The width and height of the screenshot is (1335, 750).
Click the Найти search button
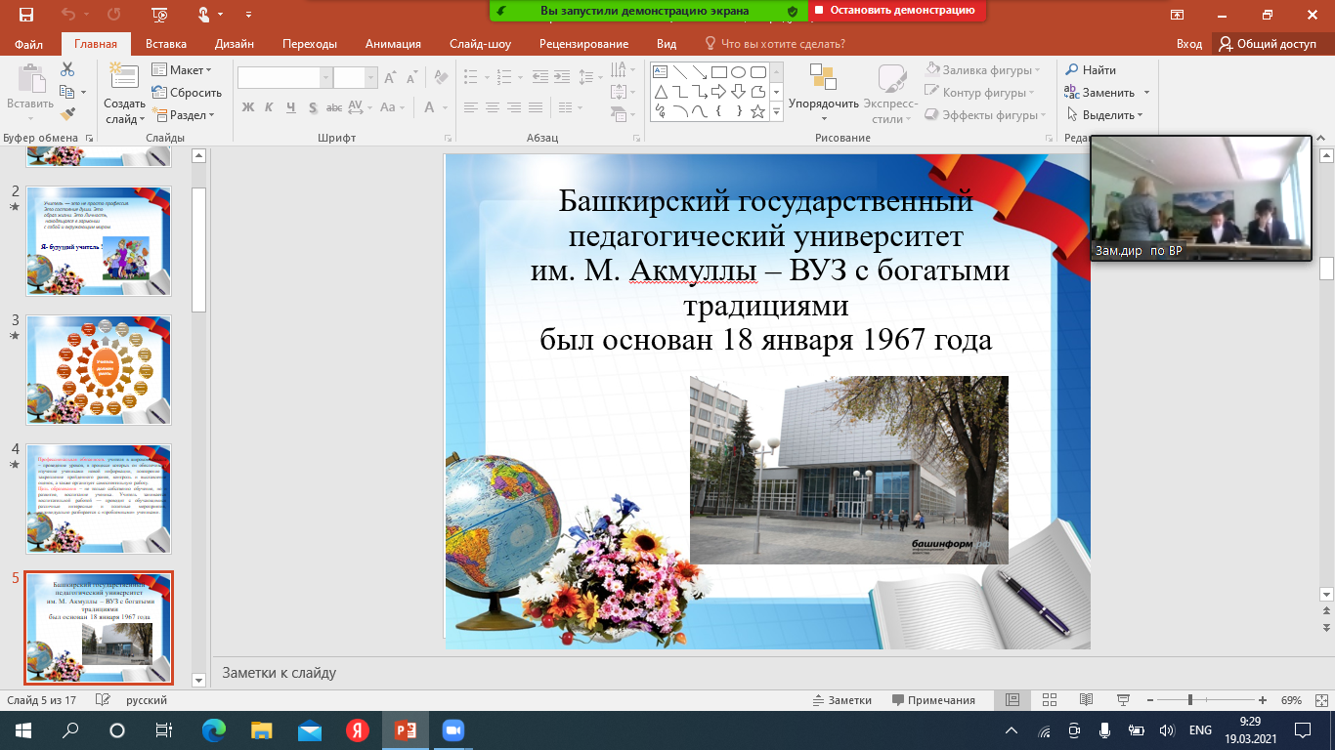pos(1090,70)
